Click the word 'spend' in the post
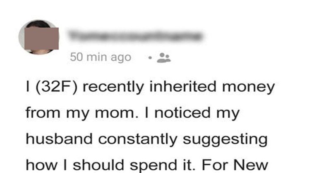331x173 pixels. [154, 166]
